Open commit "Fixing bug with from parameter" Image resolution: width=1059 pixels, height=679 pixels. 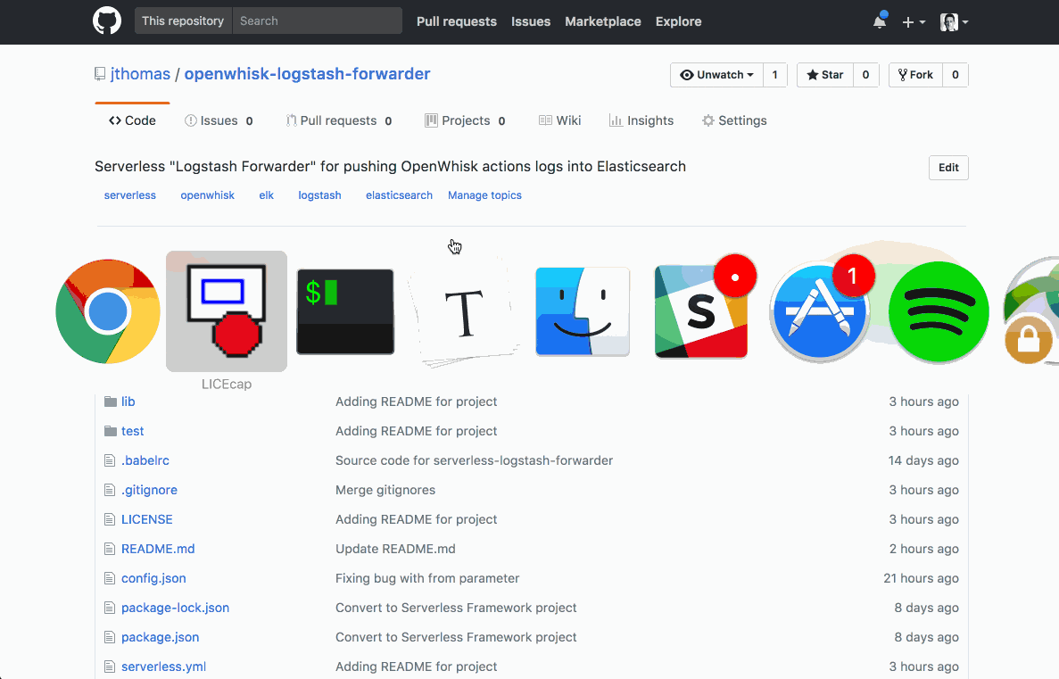[x=427, y=578]
